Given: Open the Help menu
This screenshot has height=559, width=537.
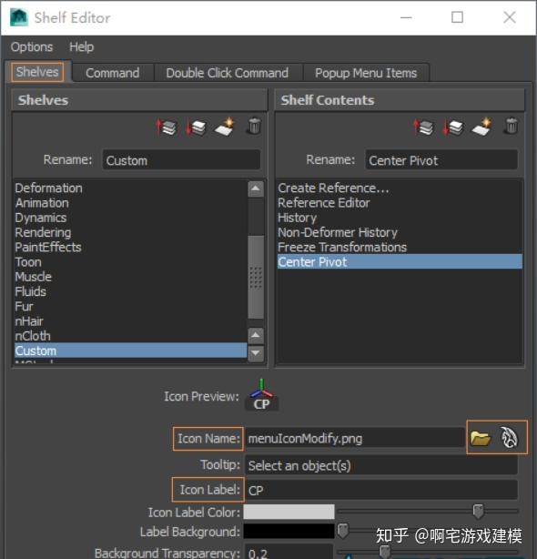Looking at the screenshot, I should (82, 47).
